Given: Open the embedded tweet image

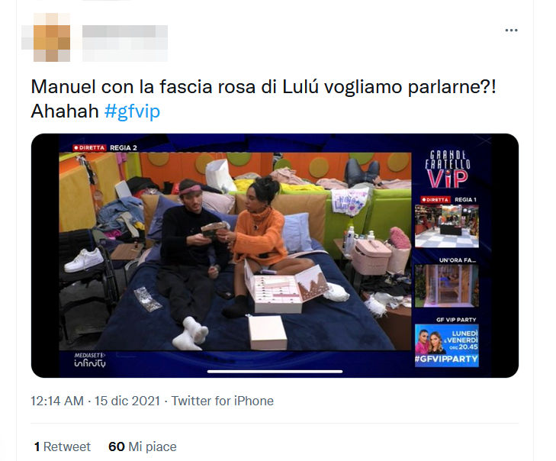Looking at the screenshot, I should tap(275, 256).
